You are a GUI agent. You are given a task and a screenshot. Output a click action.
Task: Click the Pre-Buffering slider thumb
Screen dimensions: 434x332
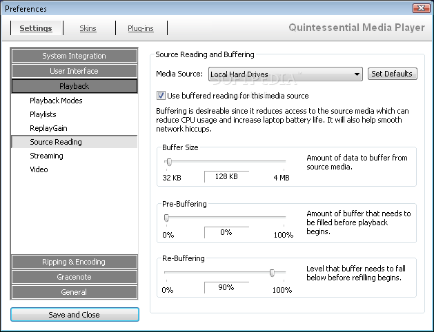(166, 218)
